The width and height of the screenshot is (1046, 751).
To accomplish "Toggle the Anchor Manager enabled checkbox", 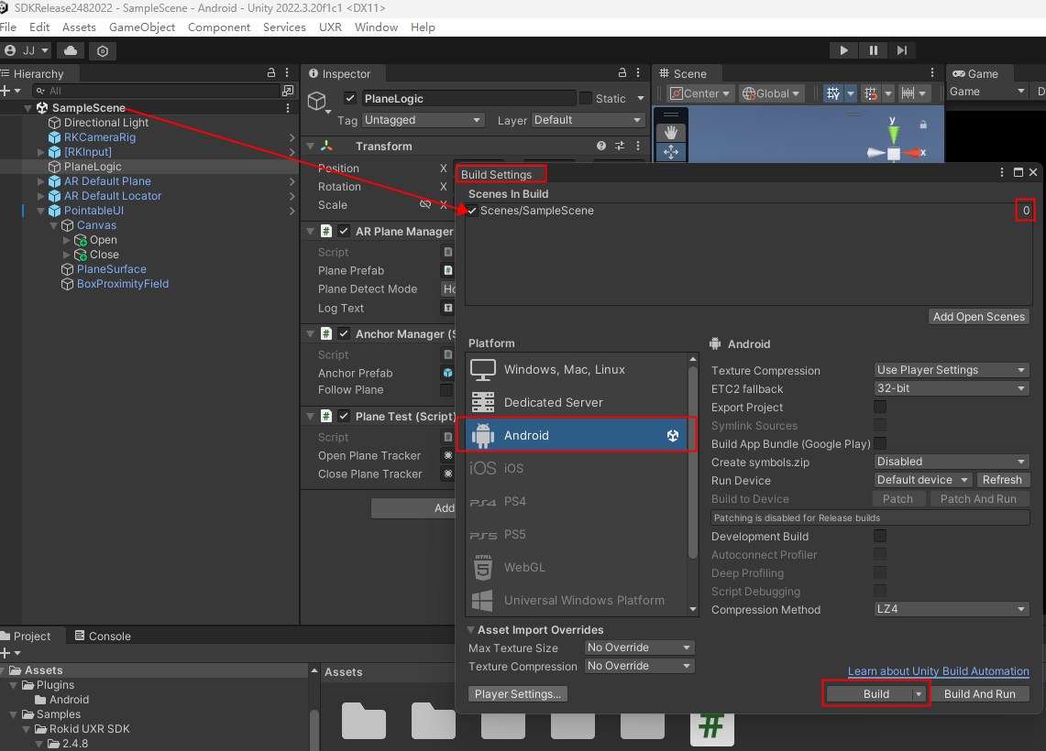I will 344,334.
